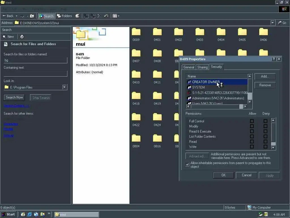The width and height of the screenshot is (290, 218).
Task: Click the Copy To toolbar icon
Action: (x=93, y=16)
